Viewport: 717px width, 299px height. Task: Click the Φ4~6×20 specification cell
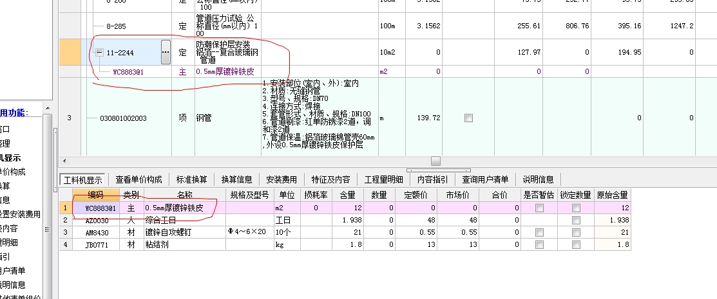pyautogui.click(x=250, y=232)
